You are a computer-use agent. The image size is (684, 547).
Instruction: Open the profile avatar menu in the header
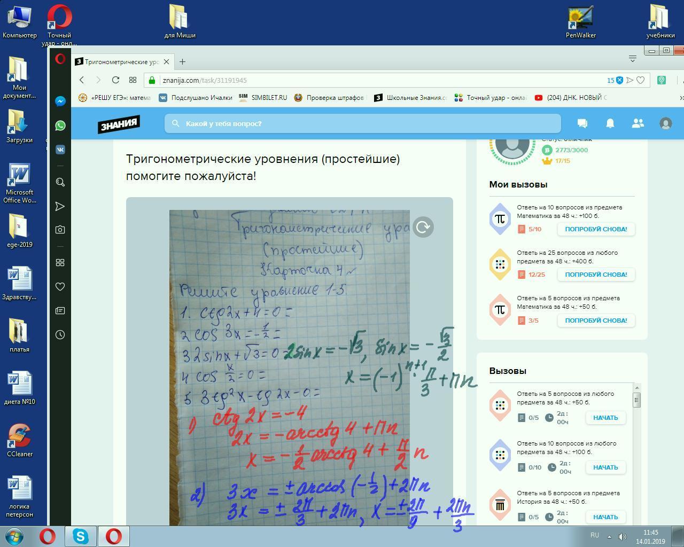(x=666, y=123)
